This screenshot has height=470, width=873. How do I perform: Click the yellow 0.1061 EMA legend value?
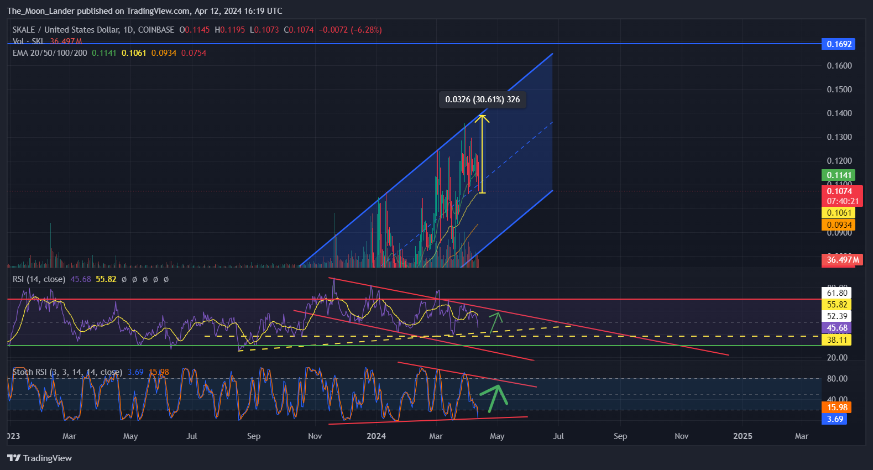pyautogui.click(x=134, y=53)
